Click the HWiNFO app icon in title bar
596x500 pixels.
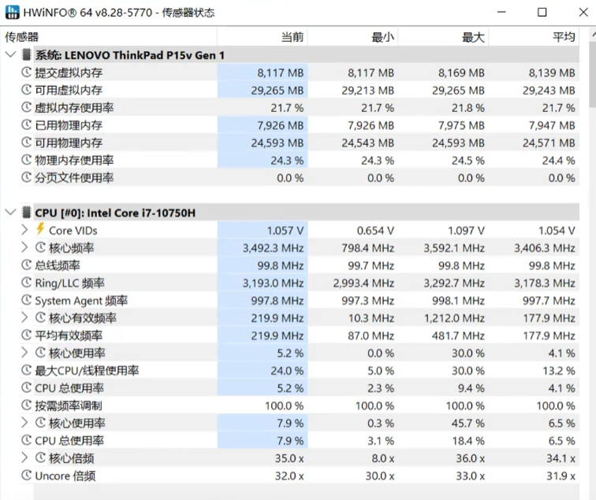tap(12, 12)
